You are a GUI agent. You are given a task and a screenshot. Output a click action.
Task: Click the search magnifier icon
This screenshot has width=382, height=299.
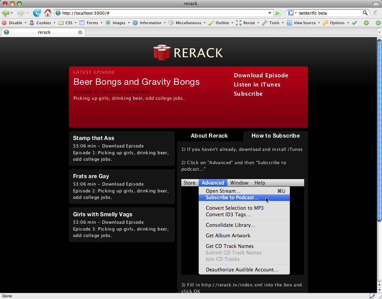pos(365,13)
